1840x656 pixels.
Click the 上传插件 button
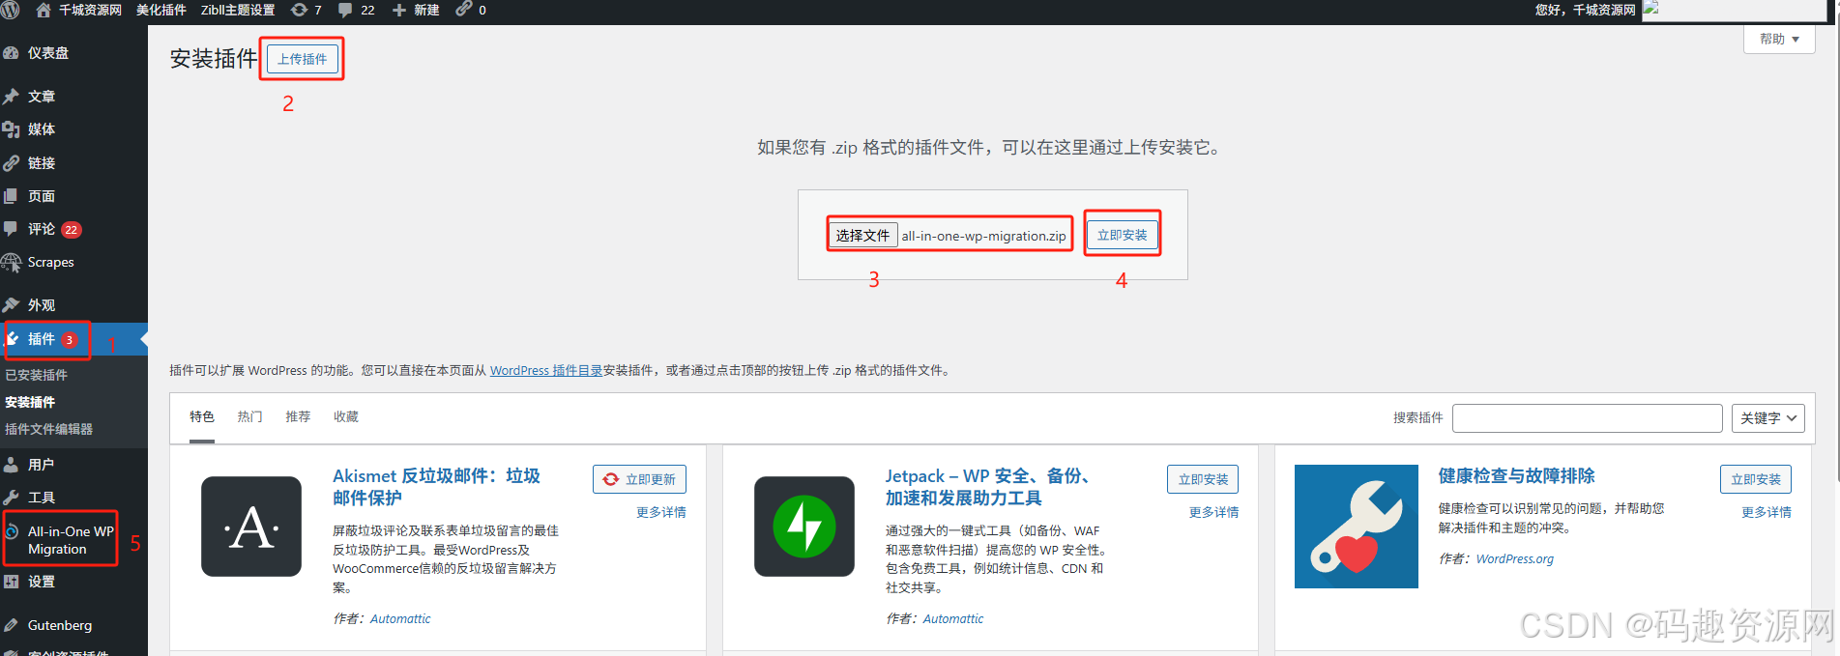click(303, 59)
